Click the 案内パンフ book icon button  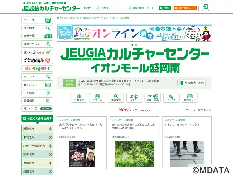[190, 98]
